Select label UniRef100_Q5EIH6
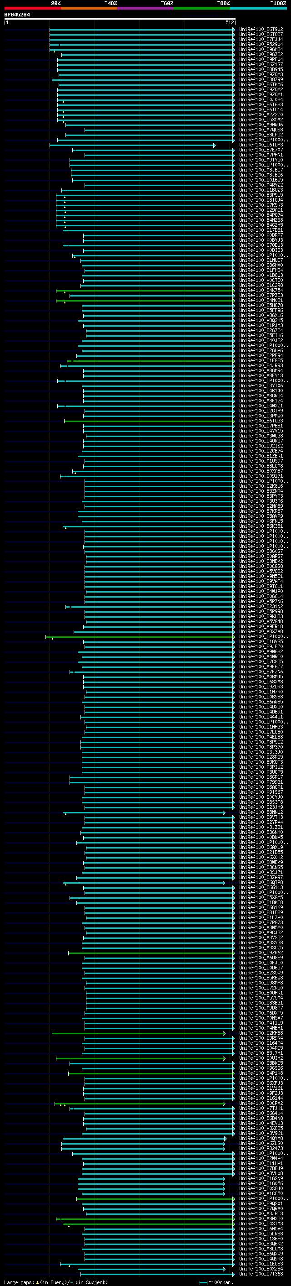This screenshot has width=291, height=1286. [x=261, y=335]
